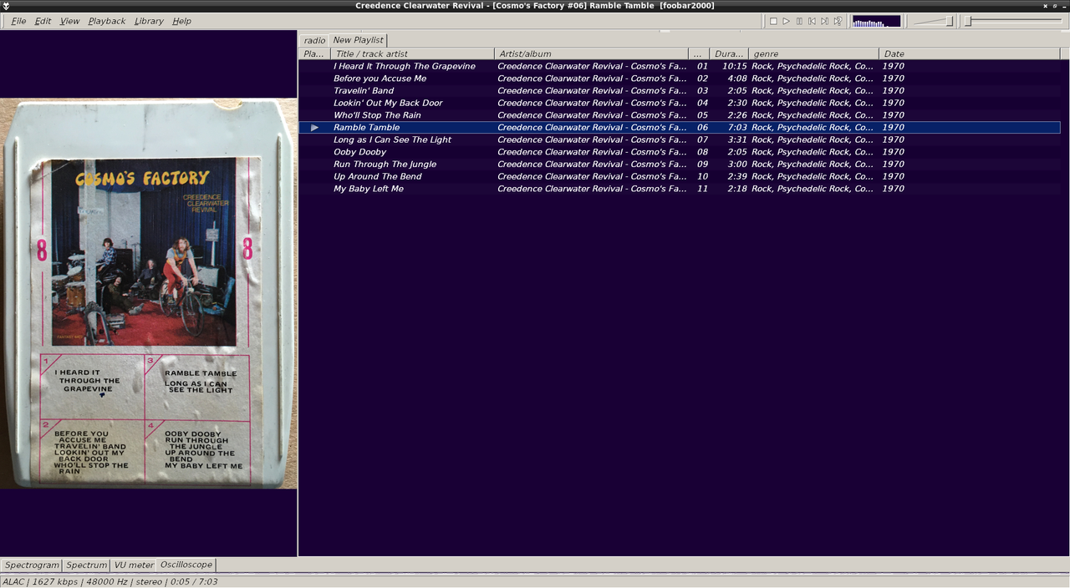The image size is (1070, 588).
Task: Click the Play button in toolbar
Action: (786, 21)
